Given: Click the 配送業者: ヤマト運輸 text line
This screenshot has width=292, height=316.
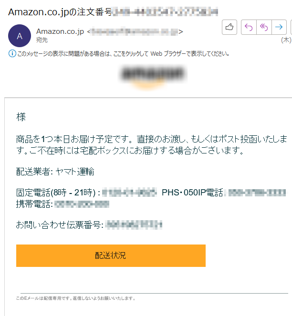Looking at the screenshot, I should tap(55, 172).
